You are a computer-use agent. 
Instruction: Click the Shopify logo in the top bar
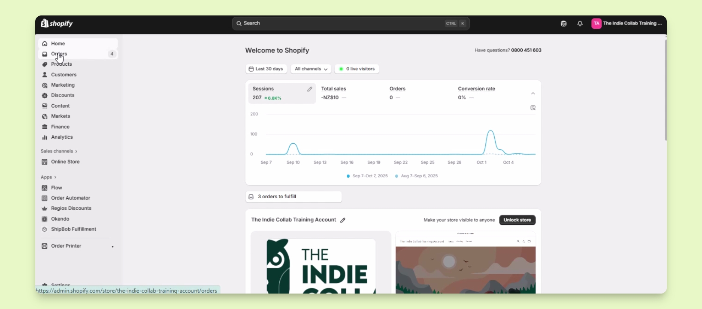pos(57,24)
